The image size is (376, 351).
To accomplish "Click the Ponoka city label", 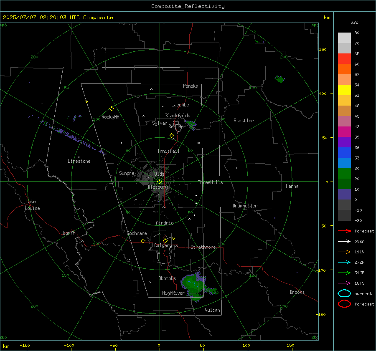I will click(x=191, y=86).
